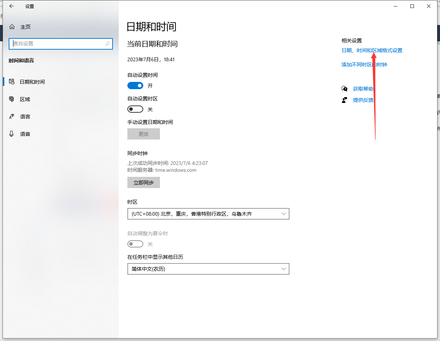Click the 区域 globe icon

[x=12, y=99]
